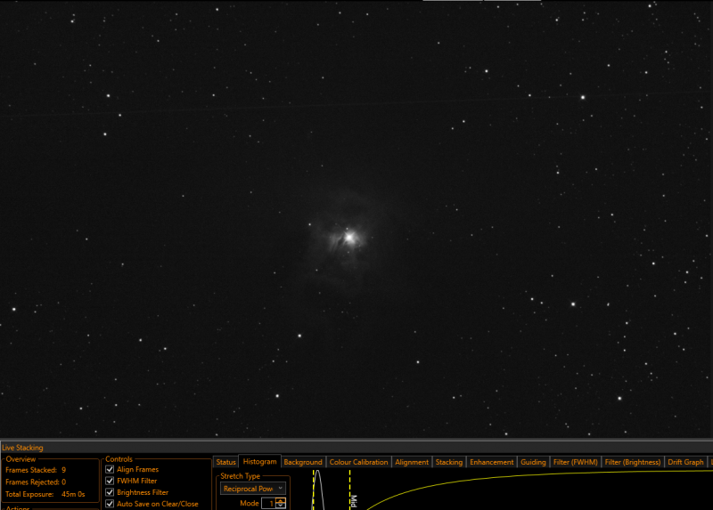Click the Mode number input field
713x510 pixels.
pyautogui.click(x=269, y=503)
